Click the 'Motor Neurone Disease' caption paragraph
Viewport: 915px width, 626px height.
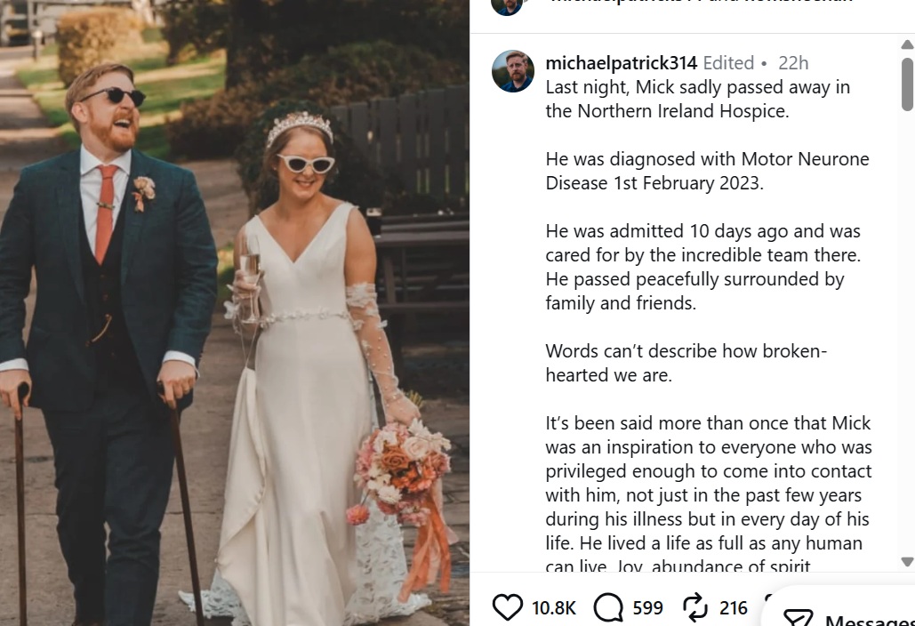707,171
